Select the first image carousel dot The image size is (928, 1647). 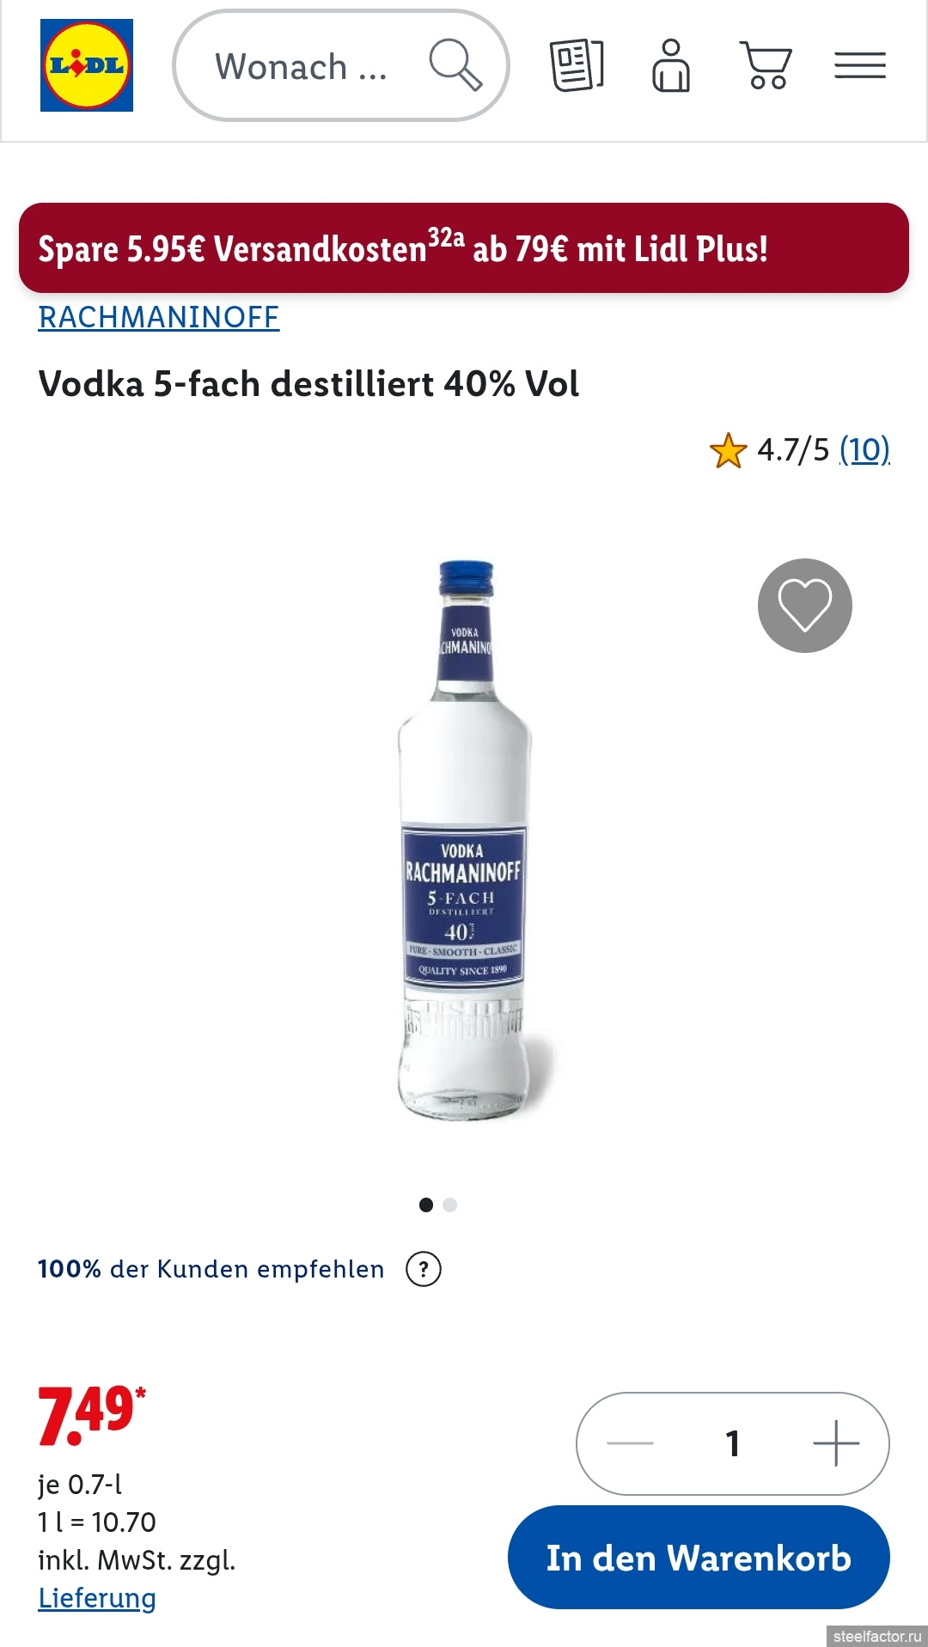coord(426,1205)
